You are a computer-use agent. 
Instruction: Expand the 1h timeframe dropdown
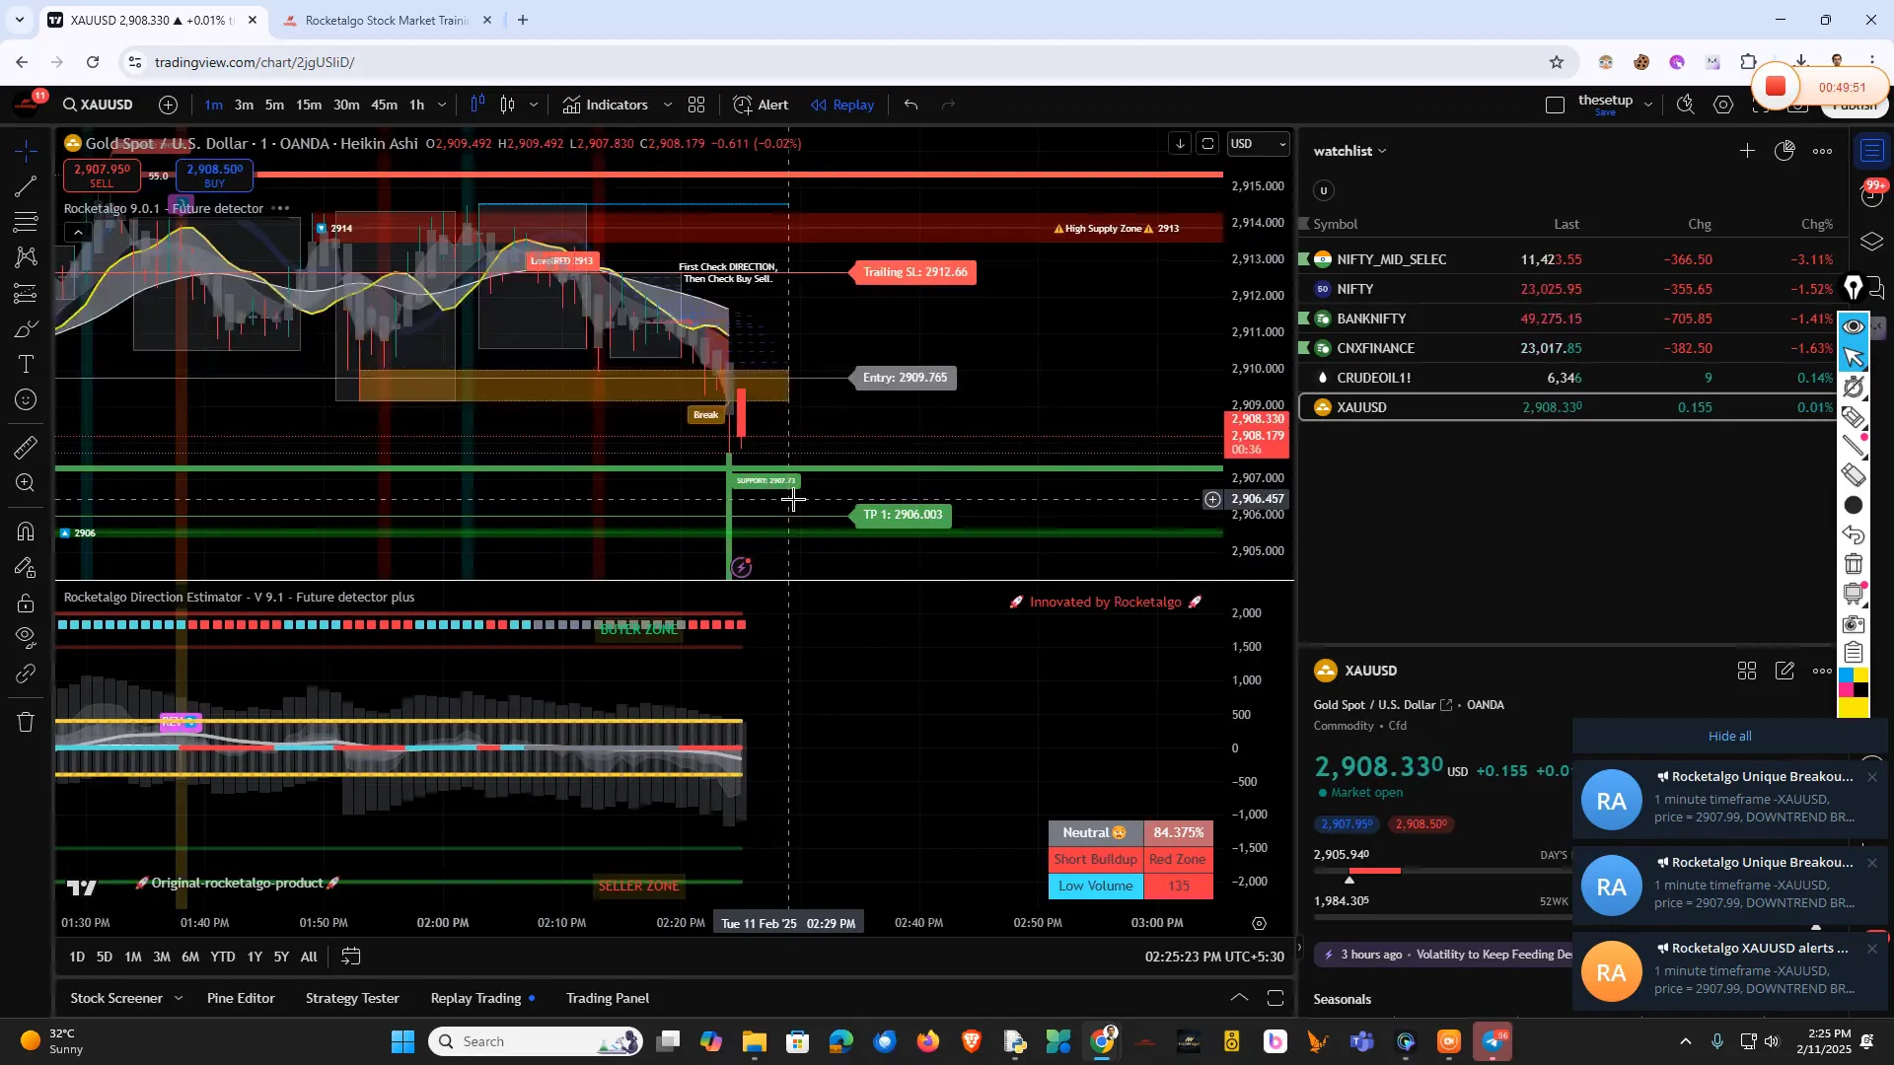[442, 105]
